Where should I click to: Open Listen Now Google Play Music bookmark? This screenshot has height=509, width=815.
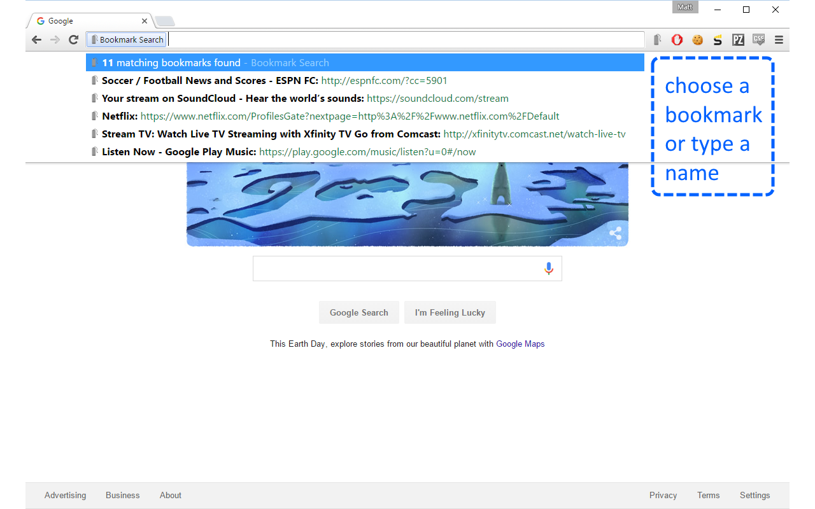(365, 151)
